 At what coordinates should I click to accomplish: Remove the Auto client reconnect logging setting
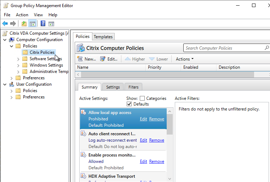[157, 140]
